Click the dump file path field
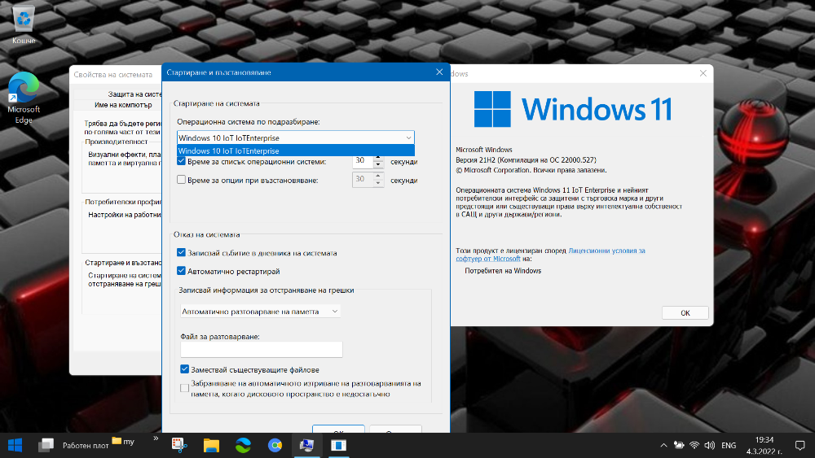Viewport: 815px width, 458px height. (262, 349)
